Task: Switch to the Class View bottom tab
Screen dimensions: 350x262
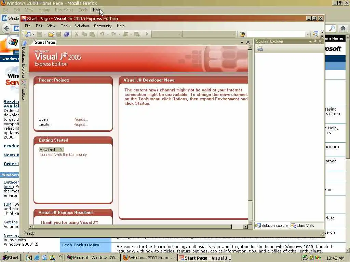Action: point(303,225)
